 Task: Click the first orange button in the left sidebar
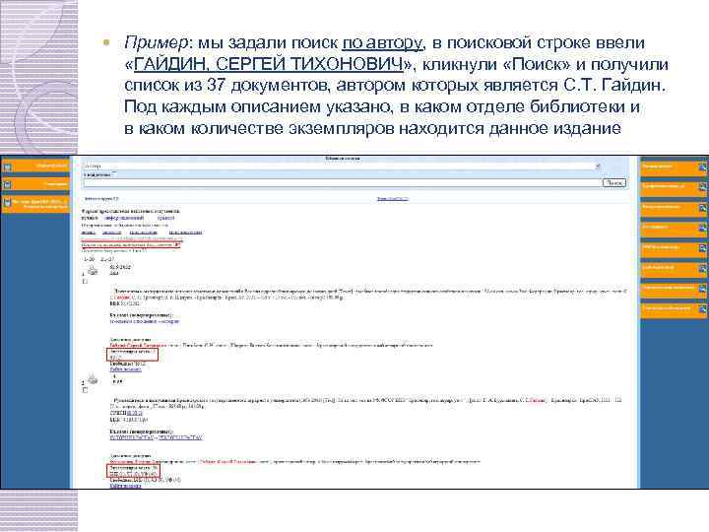(35, 166)
